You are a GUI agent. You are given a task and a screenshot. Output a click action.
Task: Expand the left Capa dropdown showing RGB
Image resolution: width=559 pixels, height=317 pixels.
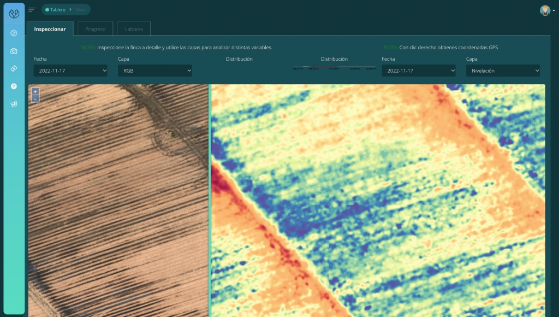click(154, 71)
